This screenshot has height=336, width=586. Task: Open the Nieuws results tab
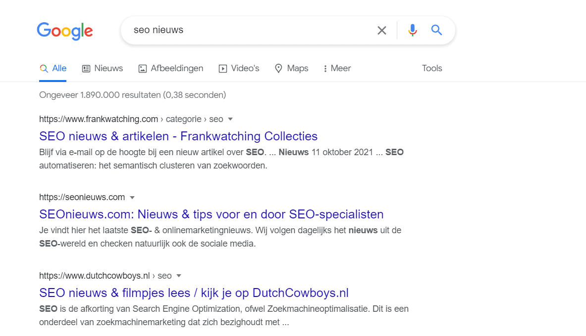(103, 69)
